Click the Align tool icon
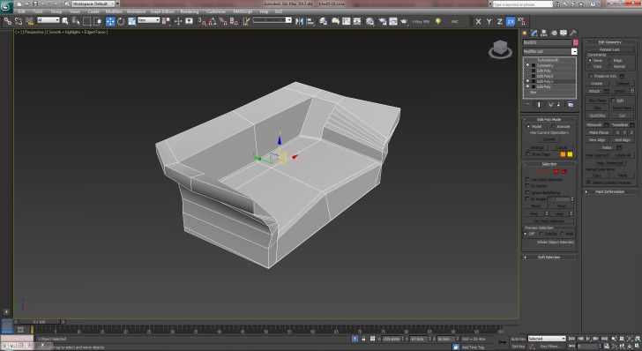Image resolution: width=642 pixels, height=351 pixels. pos(310,21)
